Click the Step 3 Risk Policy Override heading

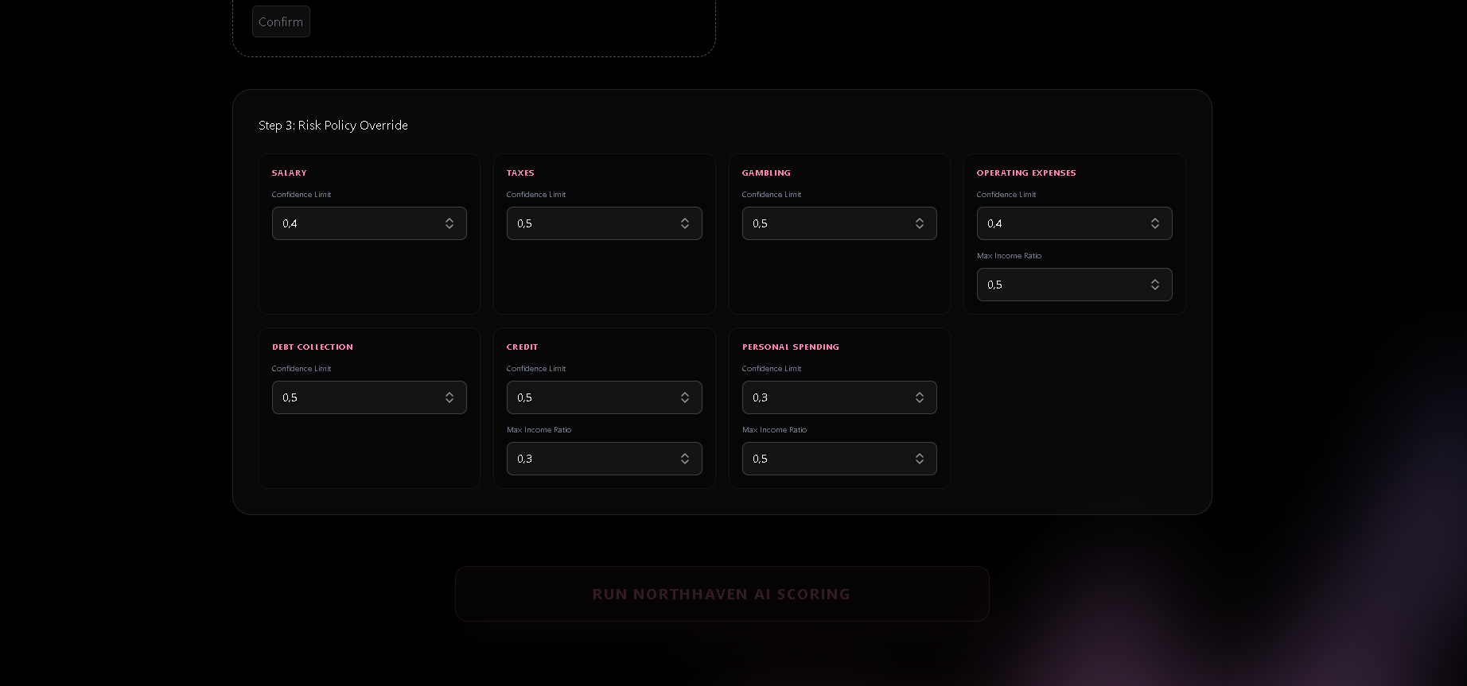(333, 126)
